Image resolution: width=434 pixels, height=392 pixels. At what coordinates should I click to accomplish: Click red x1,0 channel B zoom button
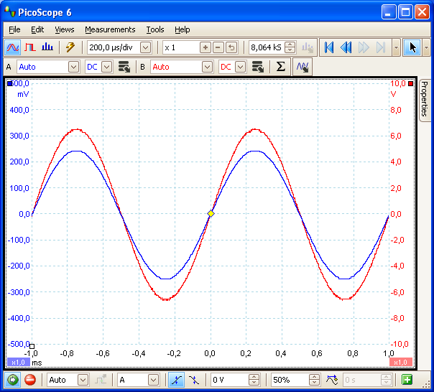pyautogui.click(x=401, y=362)
